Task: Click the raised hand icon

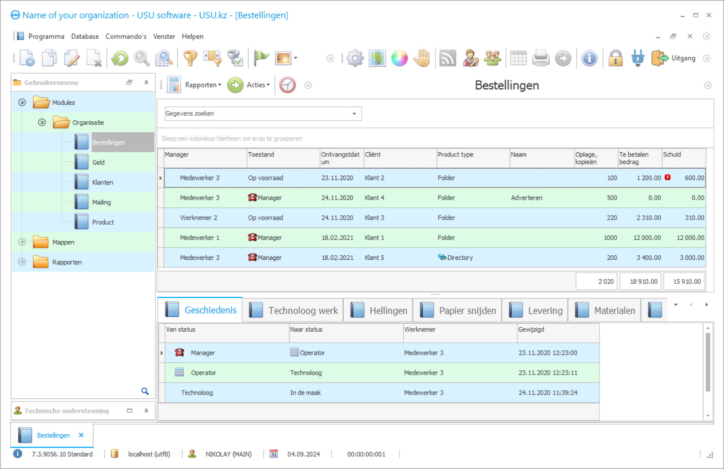Action: 422,58
